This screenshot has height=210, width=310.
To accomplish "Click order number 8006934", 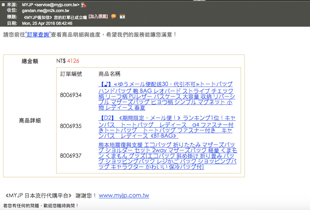I will coord(71,95).
